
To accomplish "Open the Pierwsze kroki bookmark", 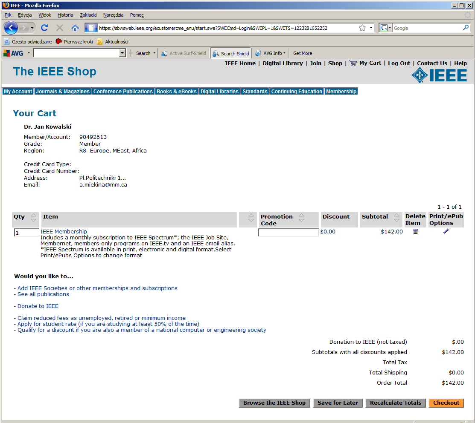I will (74, 42).
